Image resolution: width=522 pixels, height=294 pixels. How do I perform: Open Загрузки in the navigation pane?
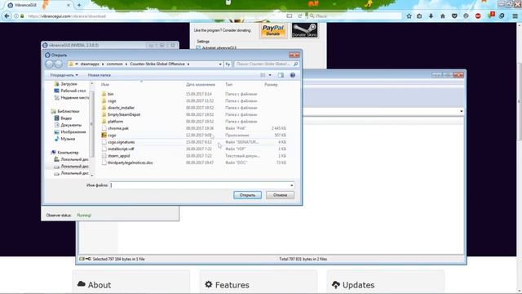[69, 84]
